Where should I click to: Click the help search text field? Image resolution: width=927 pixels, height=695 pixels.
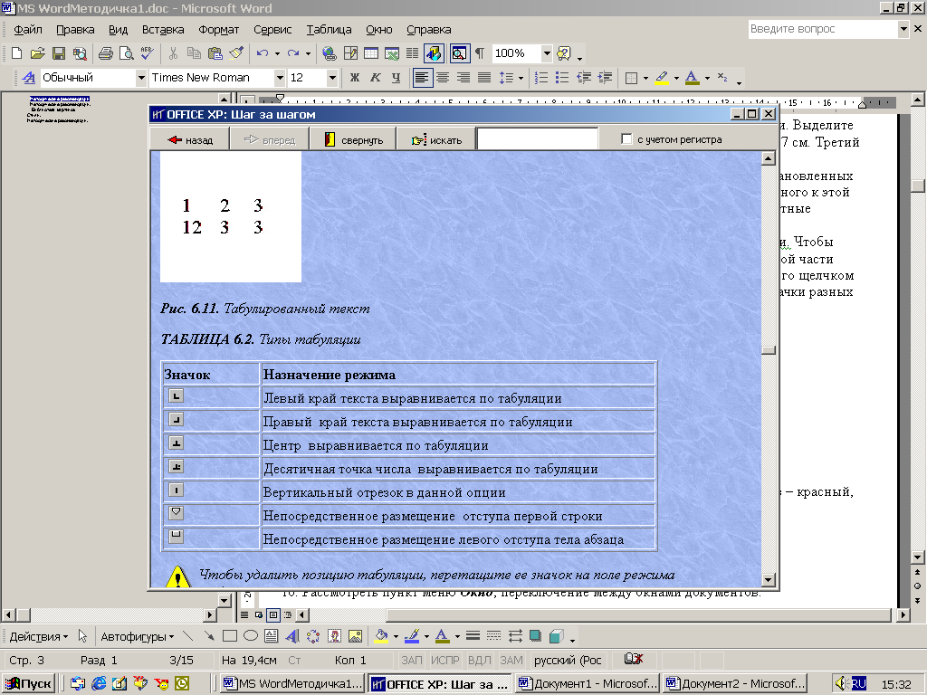click(x=538, y=139)
